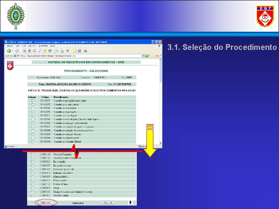Viewport: 279px width, 209px height.
Task: Check the Perícia Médica checkbox
Action: [x=32, y=184]
